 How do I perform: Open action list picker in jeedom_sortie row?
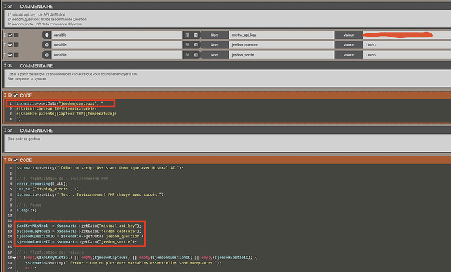[187, 55]
